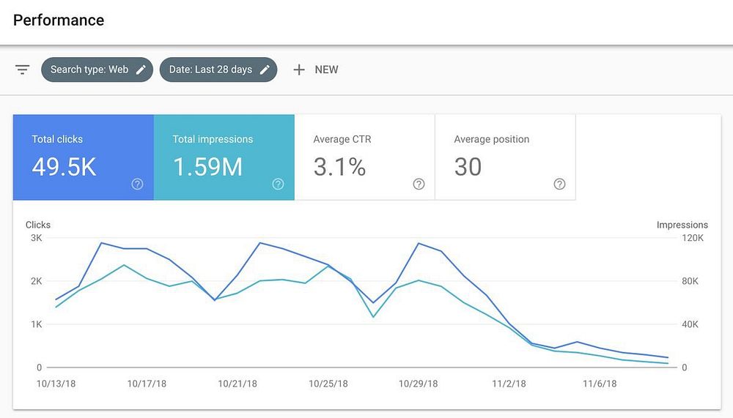Click the 80K impressions axis tick
The width and height of the screenshot is (733, 418).
[690, 281]
